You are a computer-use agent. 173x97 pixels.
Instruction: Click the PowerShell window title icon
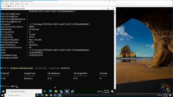pos(2,9)
